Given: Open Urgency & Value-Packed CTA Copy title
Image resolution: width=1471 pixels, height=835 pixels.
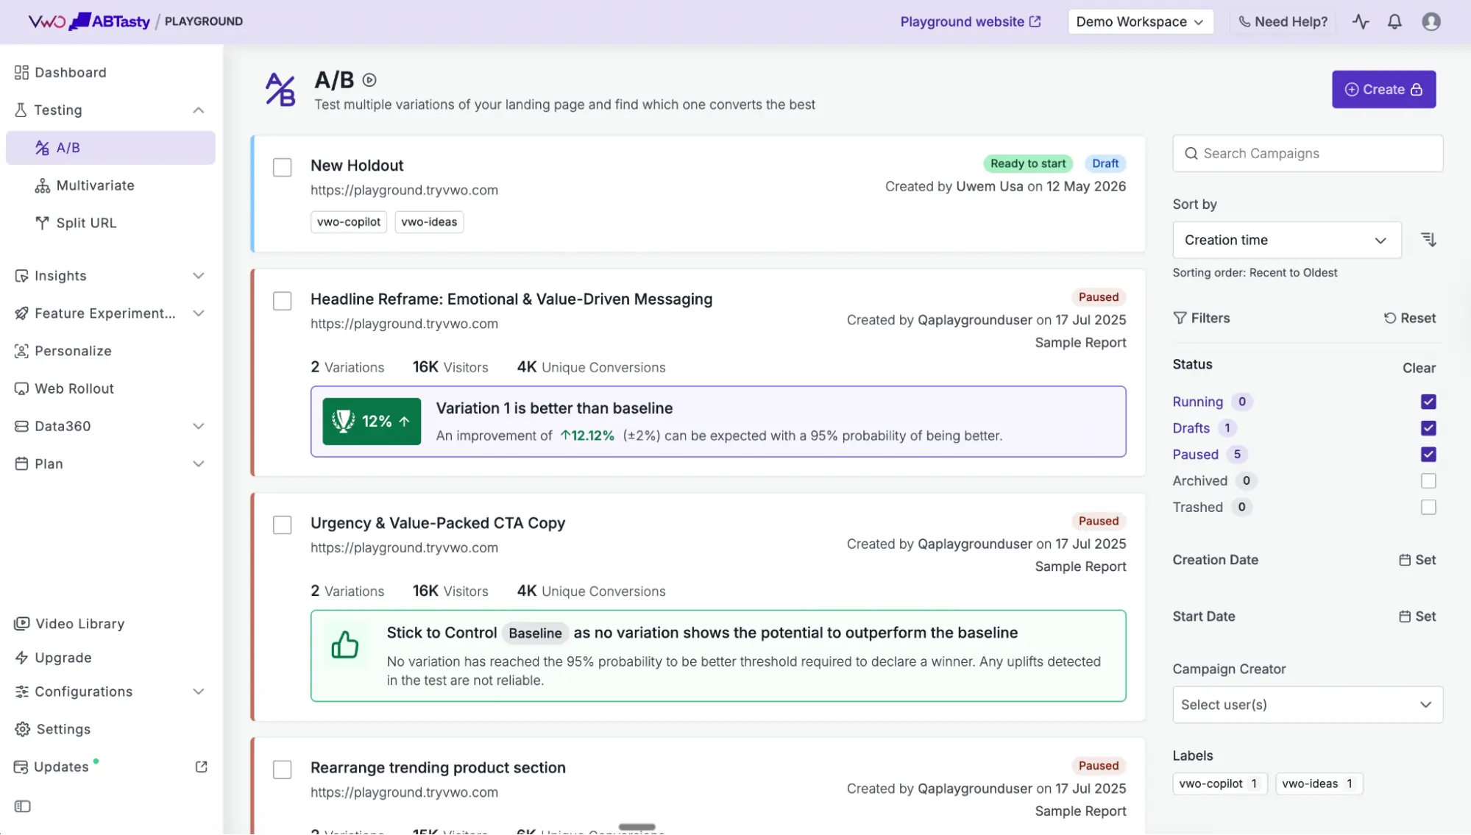Looking at the screenshot, I should pyautogui.click(x=438, y=523).
